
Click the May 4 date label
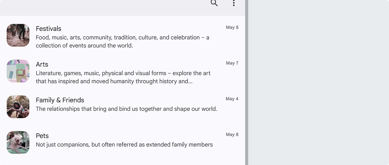[x=232, y=99]
